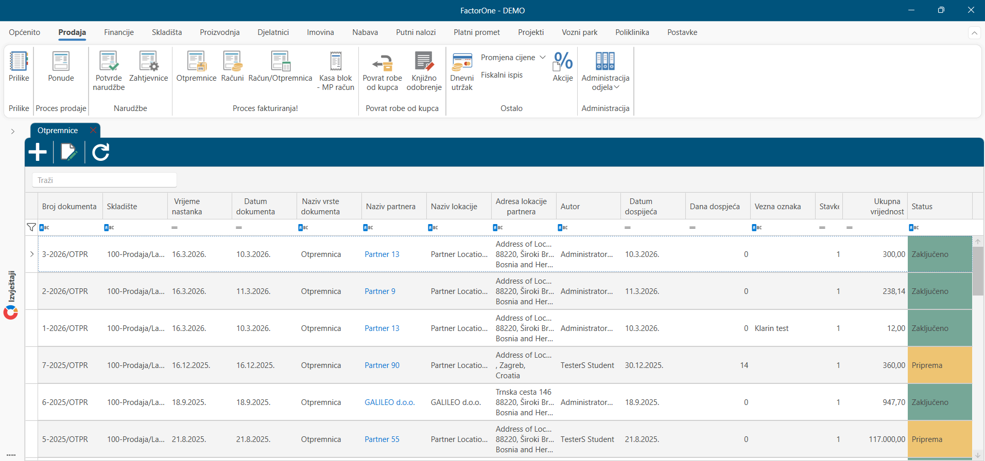Open Kasa blok MP račun
This screenshot has width=985, height=461.
(x=336, y=71)
